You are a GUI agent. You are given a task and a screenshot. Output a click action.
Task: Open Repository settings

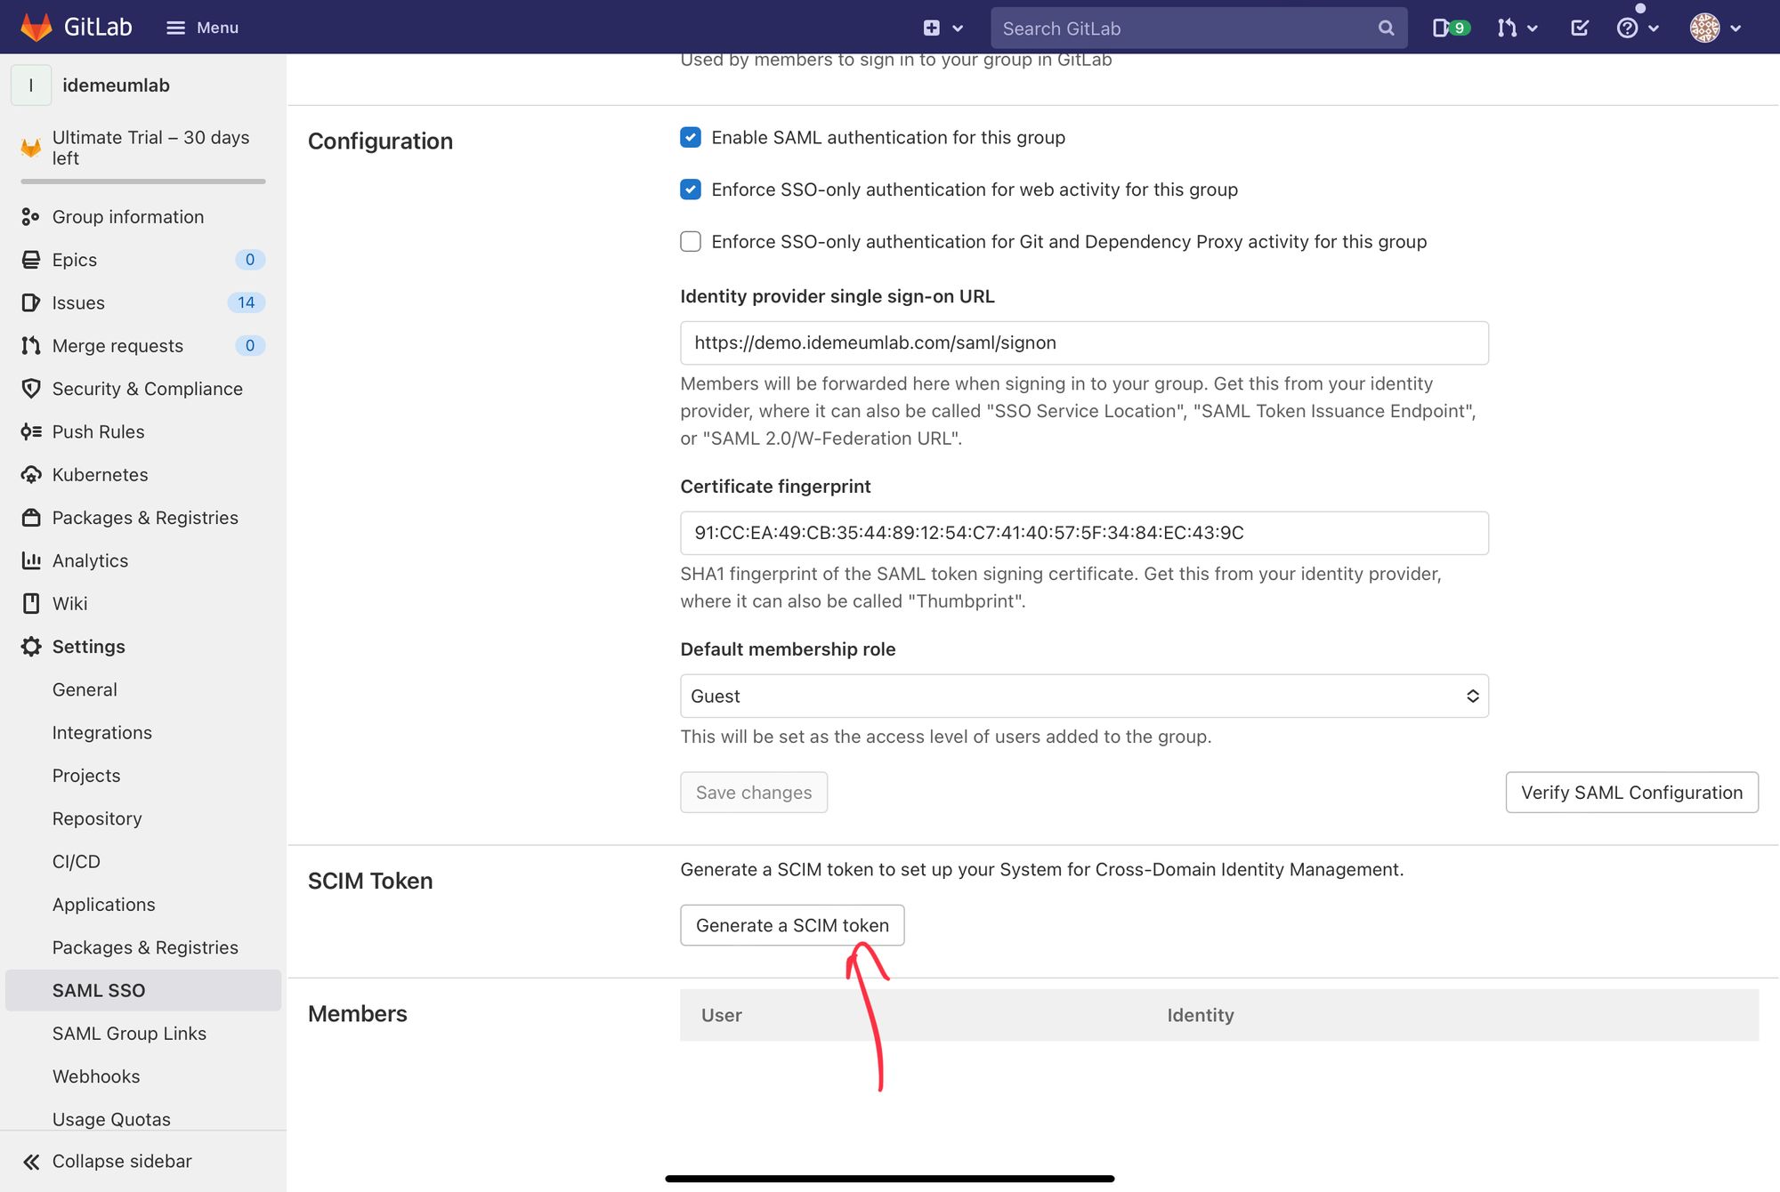coord(97,818)
